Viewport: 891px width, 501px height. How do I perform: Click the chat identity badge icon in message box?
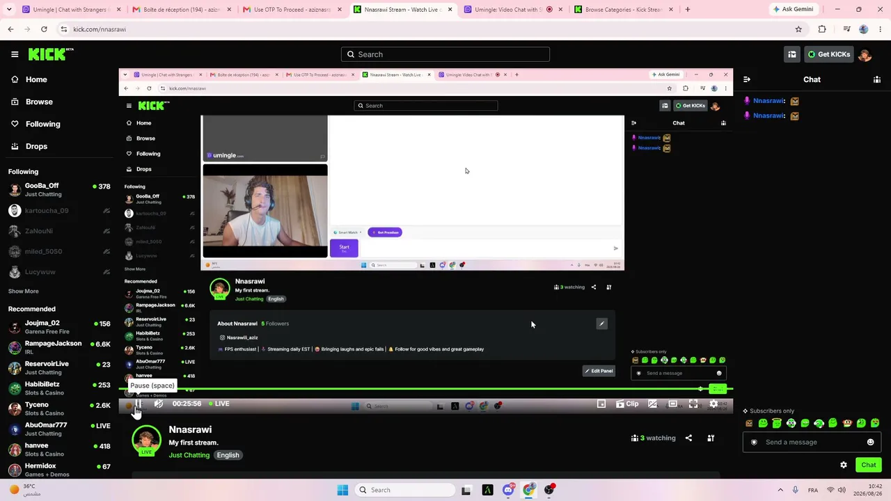(754, 442)
